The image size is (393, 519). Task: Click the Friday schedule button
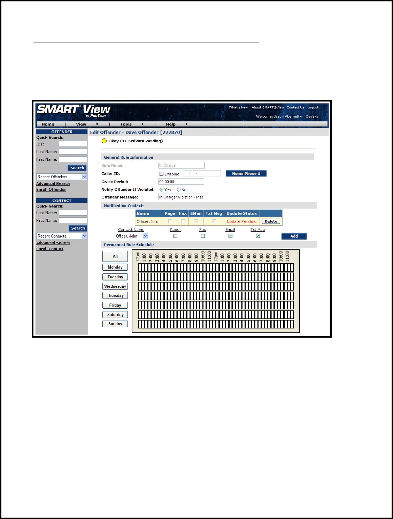[115, 305]
